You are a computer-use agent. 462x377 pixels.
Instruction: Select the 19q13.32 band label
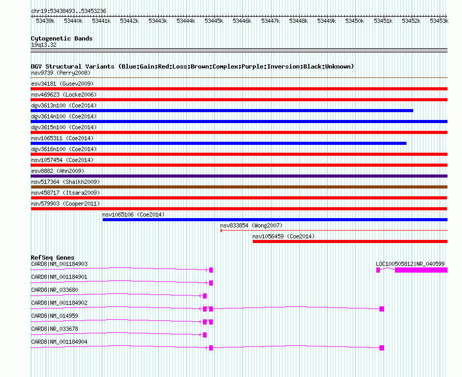(44, 45)
